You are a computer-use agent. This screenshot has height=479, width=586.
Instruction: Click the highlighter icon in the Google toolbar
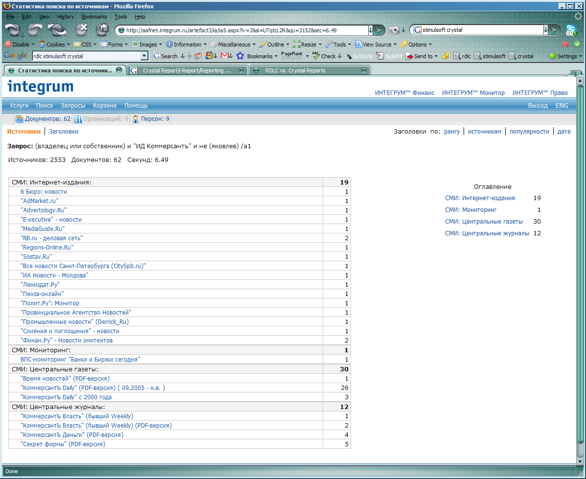point(445,56)
